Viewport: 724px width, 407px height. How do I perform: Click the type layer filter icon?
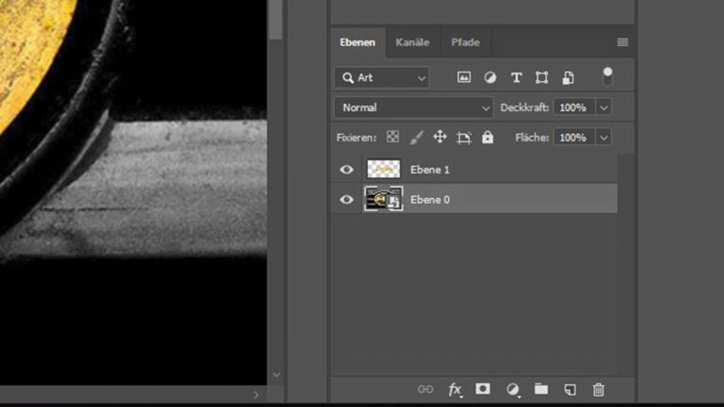tap(516, 77)
